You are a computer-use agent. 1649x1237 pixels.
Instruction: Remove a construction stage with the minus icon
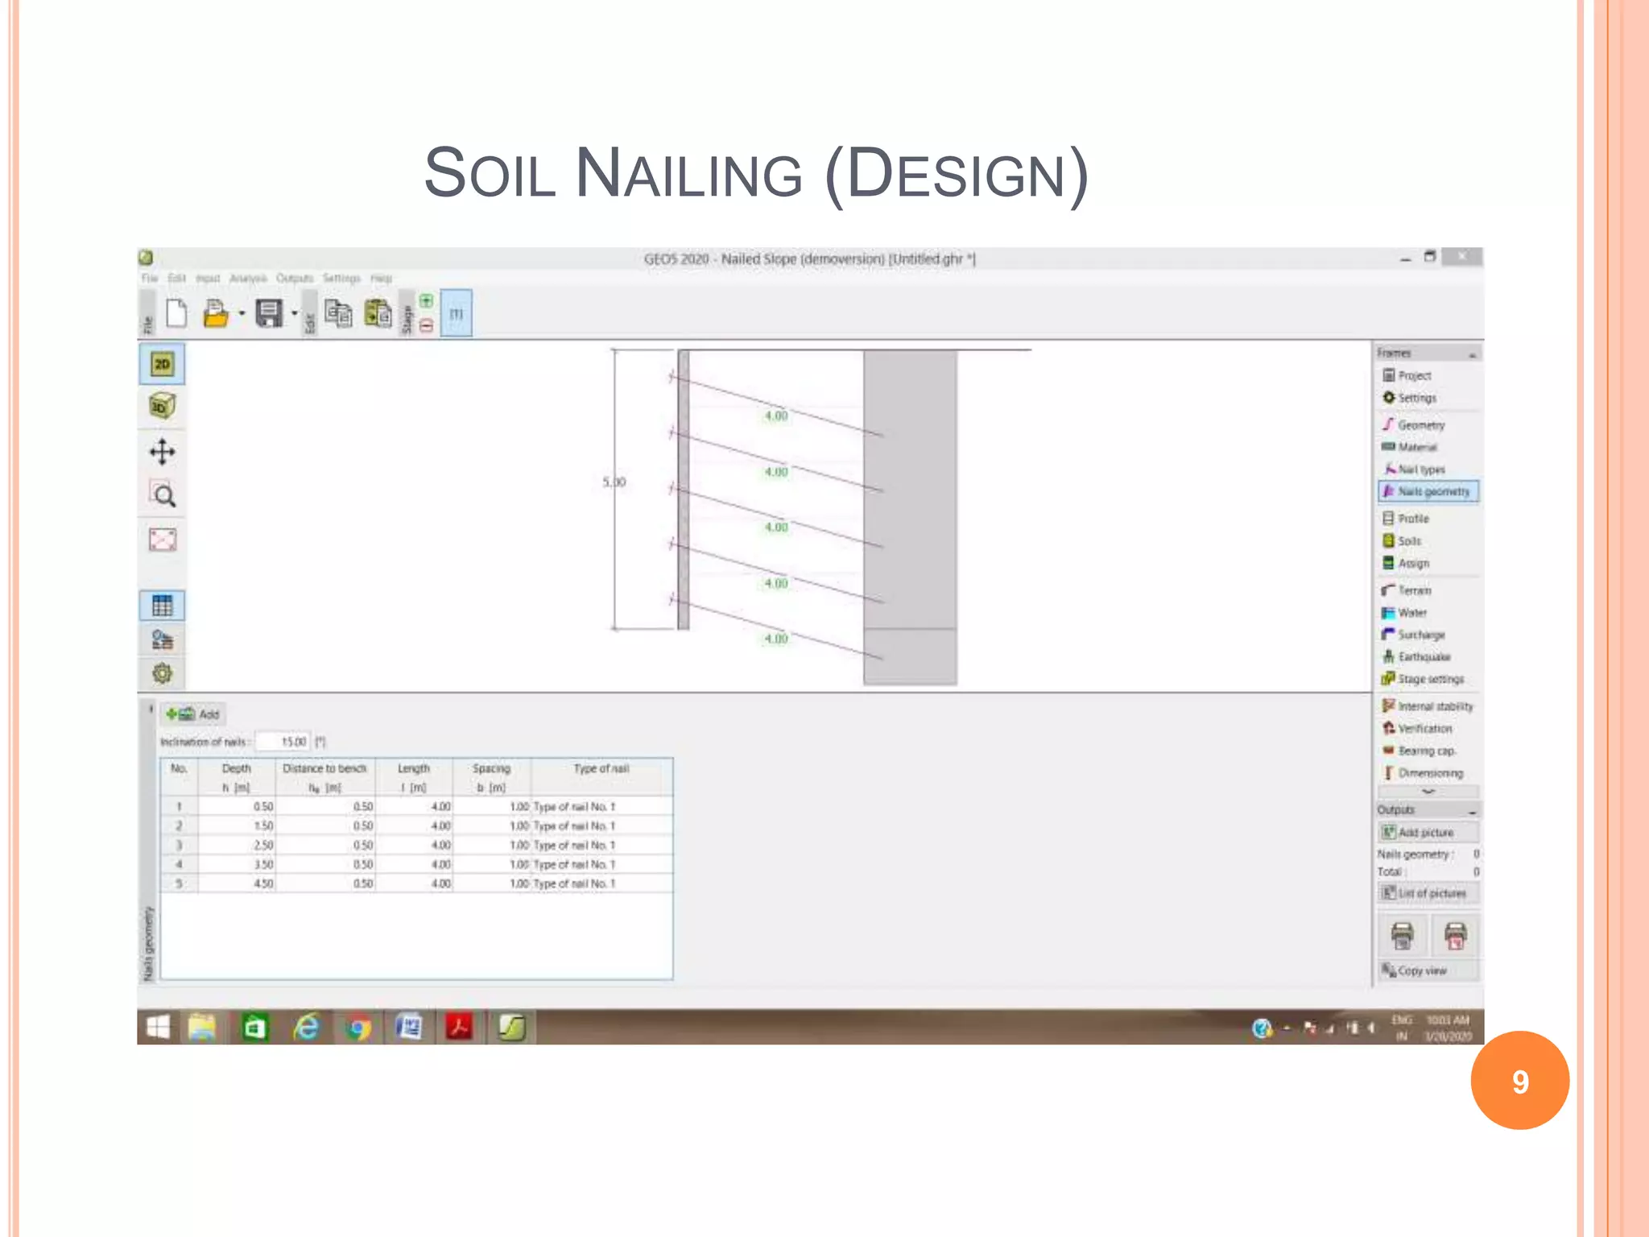426,326
